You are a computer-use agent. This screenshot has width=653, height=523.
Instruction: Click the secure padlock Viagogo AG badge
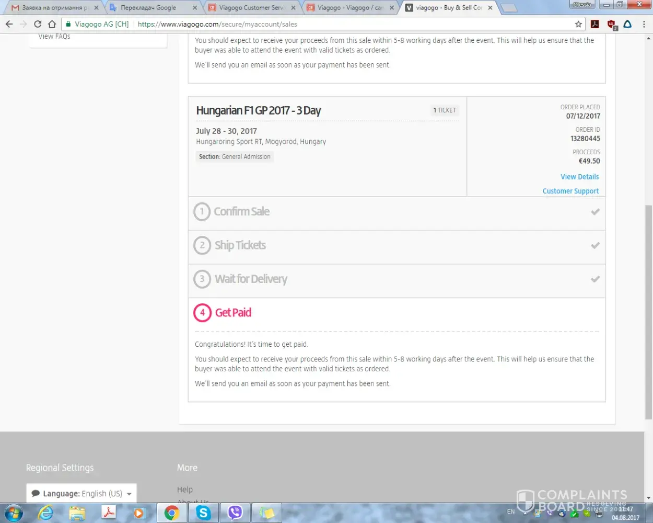pos(97,24)
